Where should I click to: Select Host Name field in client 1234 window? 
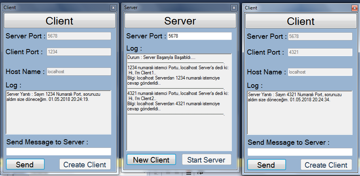click(x=78, y=72)
